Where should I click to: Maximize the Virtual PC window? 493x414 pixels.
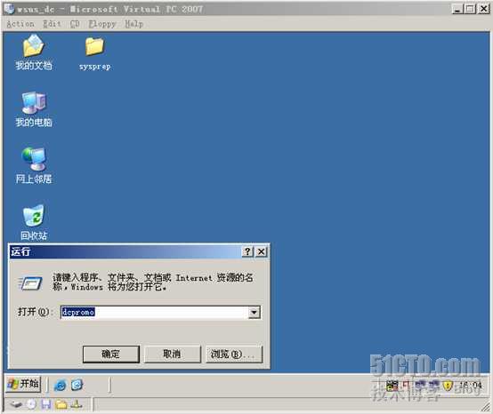coord(471,9)
